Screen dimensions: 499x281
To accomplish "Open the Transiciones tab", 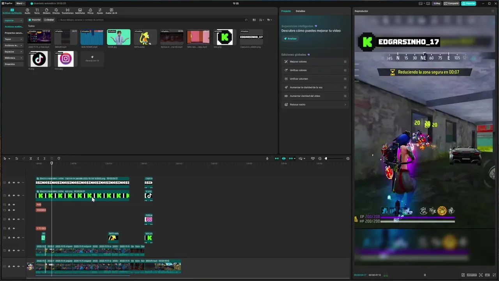I will 67,11.
